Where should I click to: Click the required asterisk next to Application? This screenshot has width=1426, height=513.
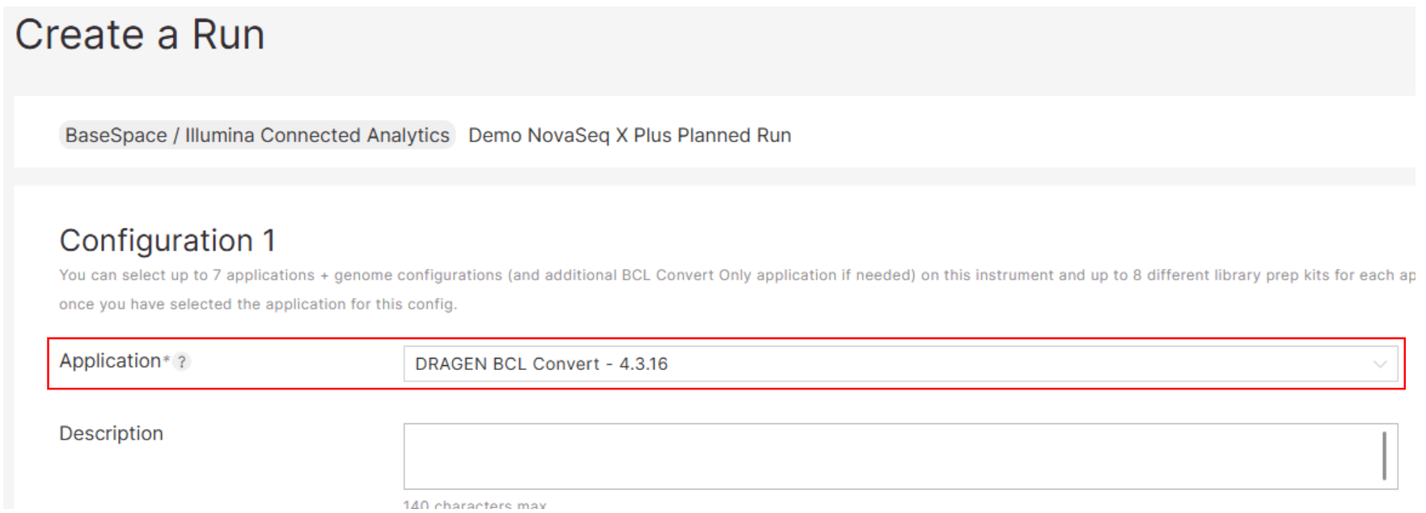click(x=167, y=359)
